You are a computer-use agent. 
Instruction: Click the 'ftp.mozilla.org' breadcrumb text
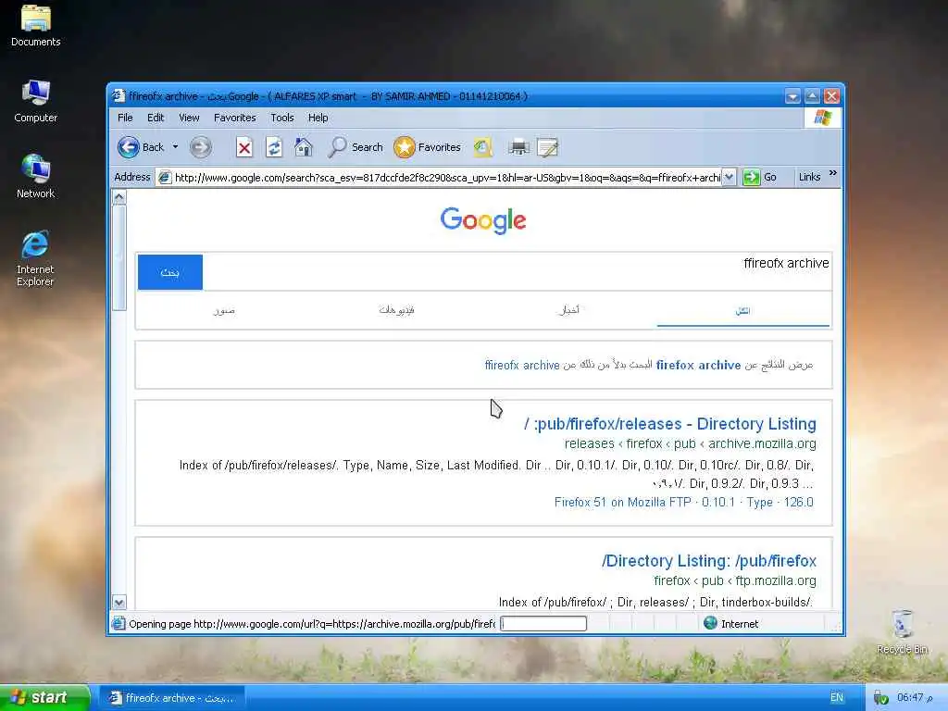pos(776,581)
